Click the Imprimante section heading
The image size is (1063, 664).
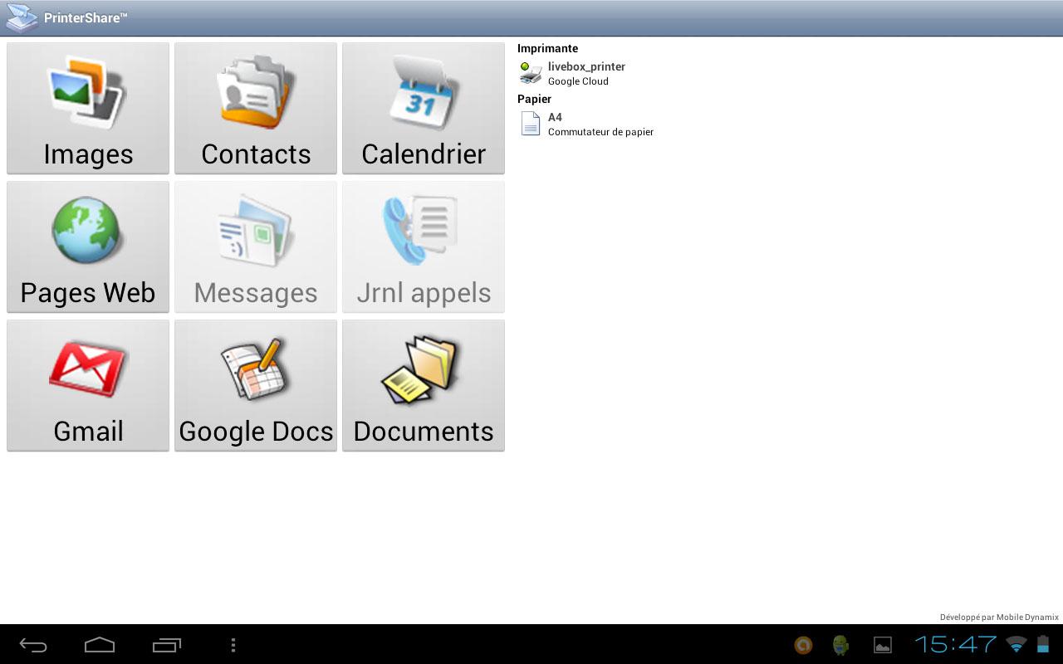547,48
